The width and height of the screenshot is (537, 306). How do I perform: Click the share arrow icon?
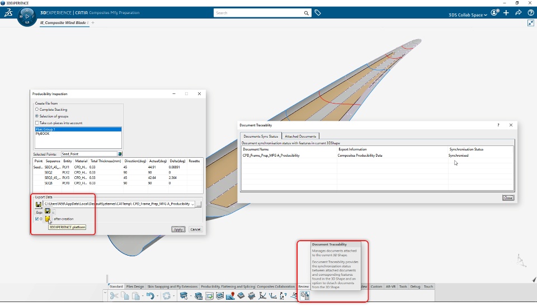tap(519, 13)
